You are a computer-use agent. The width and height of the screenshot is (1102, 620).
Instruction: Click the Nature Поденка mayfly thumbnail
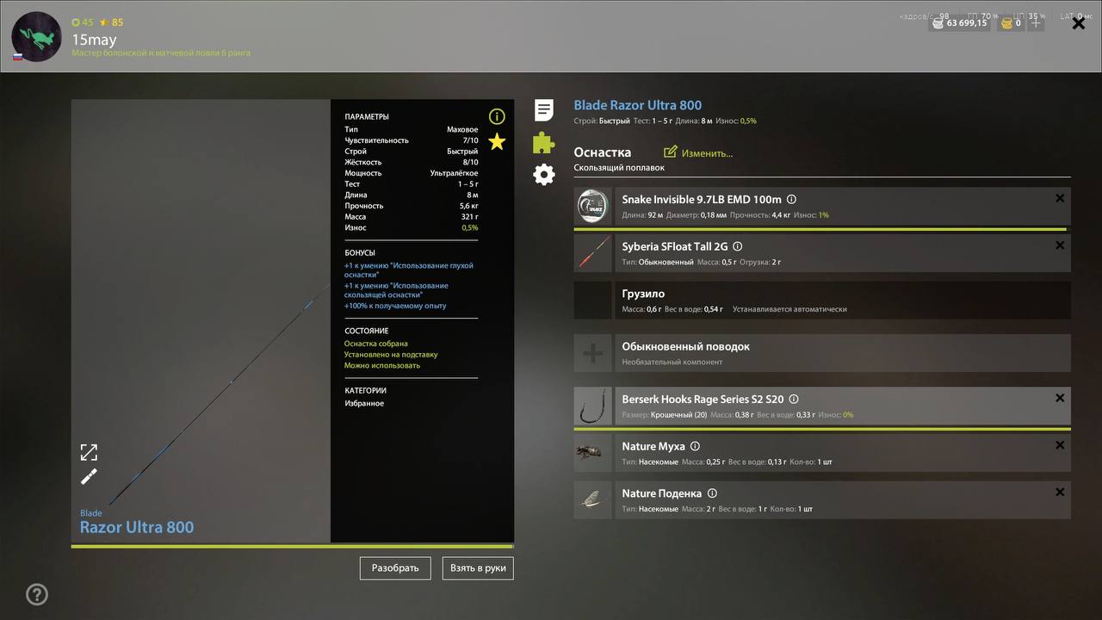(x=593, y=500)
